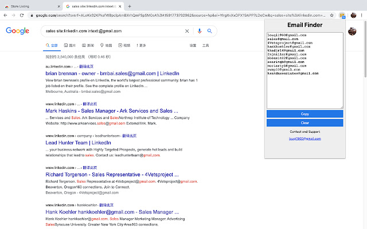Screen dimensions: 367x229
Task: Submit search with magnifier icon
Action: (209, 31)
